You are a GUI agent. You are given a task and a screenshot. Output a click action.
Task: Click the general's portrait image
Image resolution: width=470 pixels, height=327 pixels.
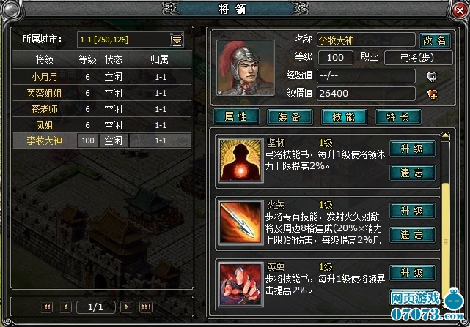(x=246, y=68)
